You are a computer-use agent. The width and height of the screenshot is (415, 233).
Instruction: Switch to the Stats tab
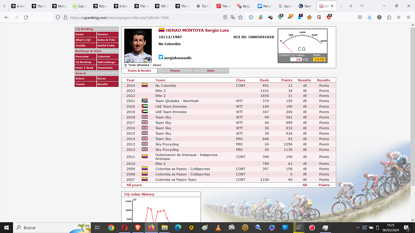point(211,71)
